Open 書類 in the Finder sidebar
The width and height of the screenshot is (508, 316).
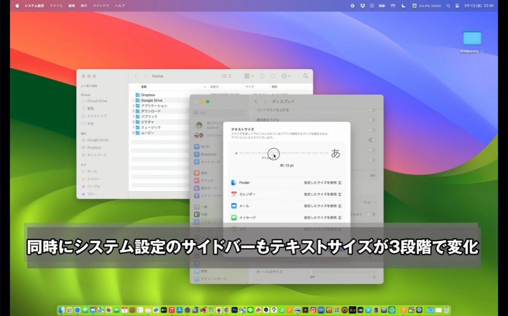tap(88, 108)
